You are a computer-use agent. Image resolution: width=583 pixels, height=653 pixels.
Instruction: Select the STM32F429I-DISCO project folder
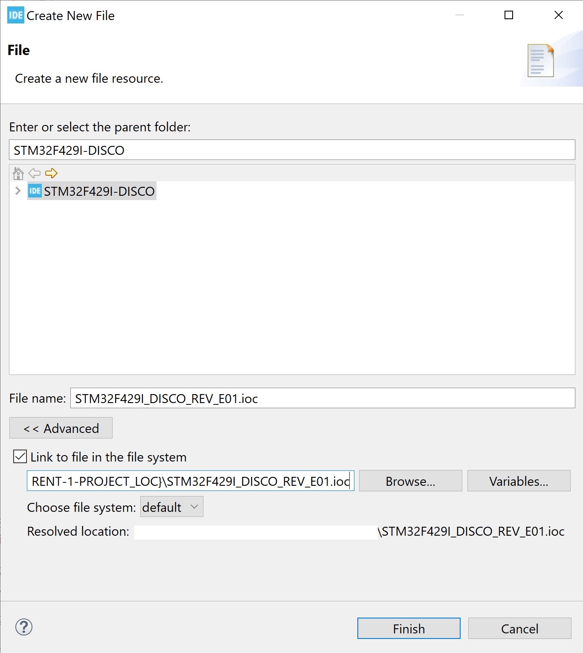tap(99, 192)
